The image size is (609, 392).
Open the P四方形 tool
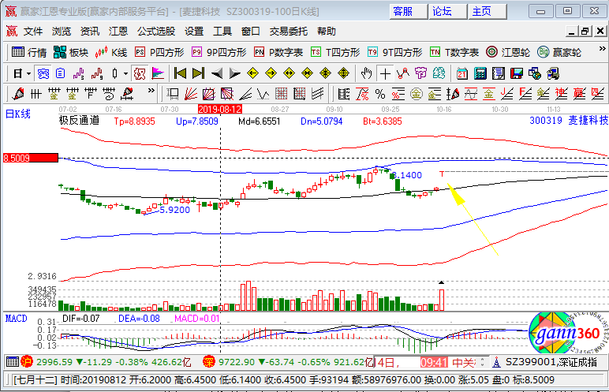tap(159, 52)
